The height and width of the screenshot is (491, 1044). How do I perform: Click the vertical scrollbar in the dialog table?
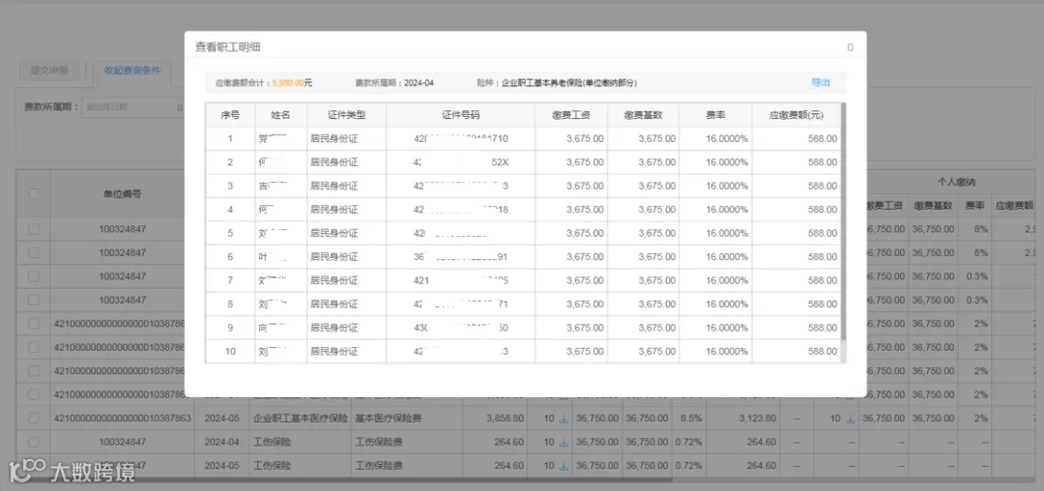click(x=844, y=221)
